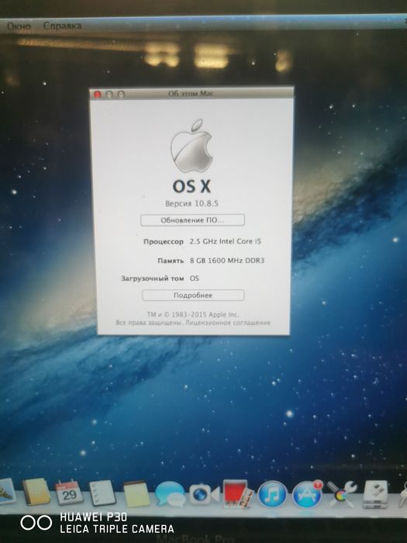407x543 pixels.
Task: Click the Об этом Mac title bar
Action: click(x=191, y=94)
